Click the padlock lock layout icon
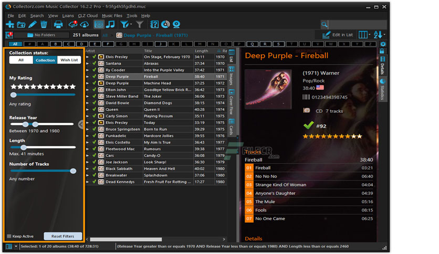Screen dimensions: 439x254 point(382,51)
